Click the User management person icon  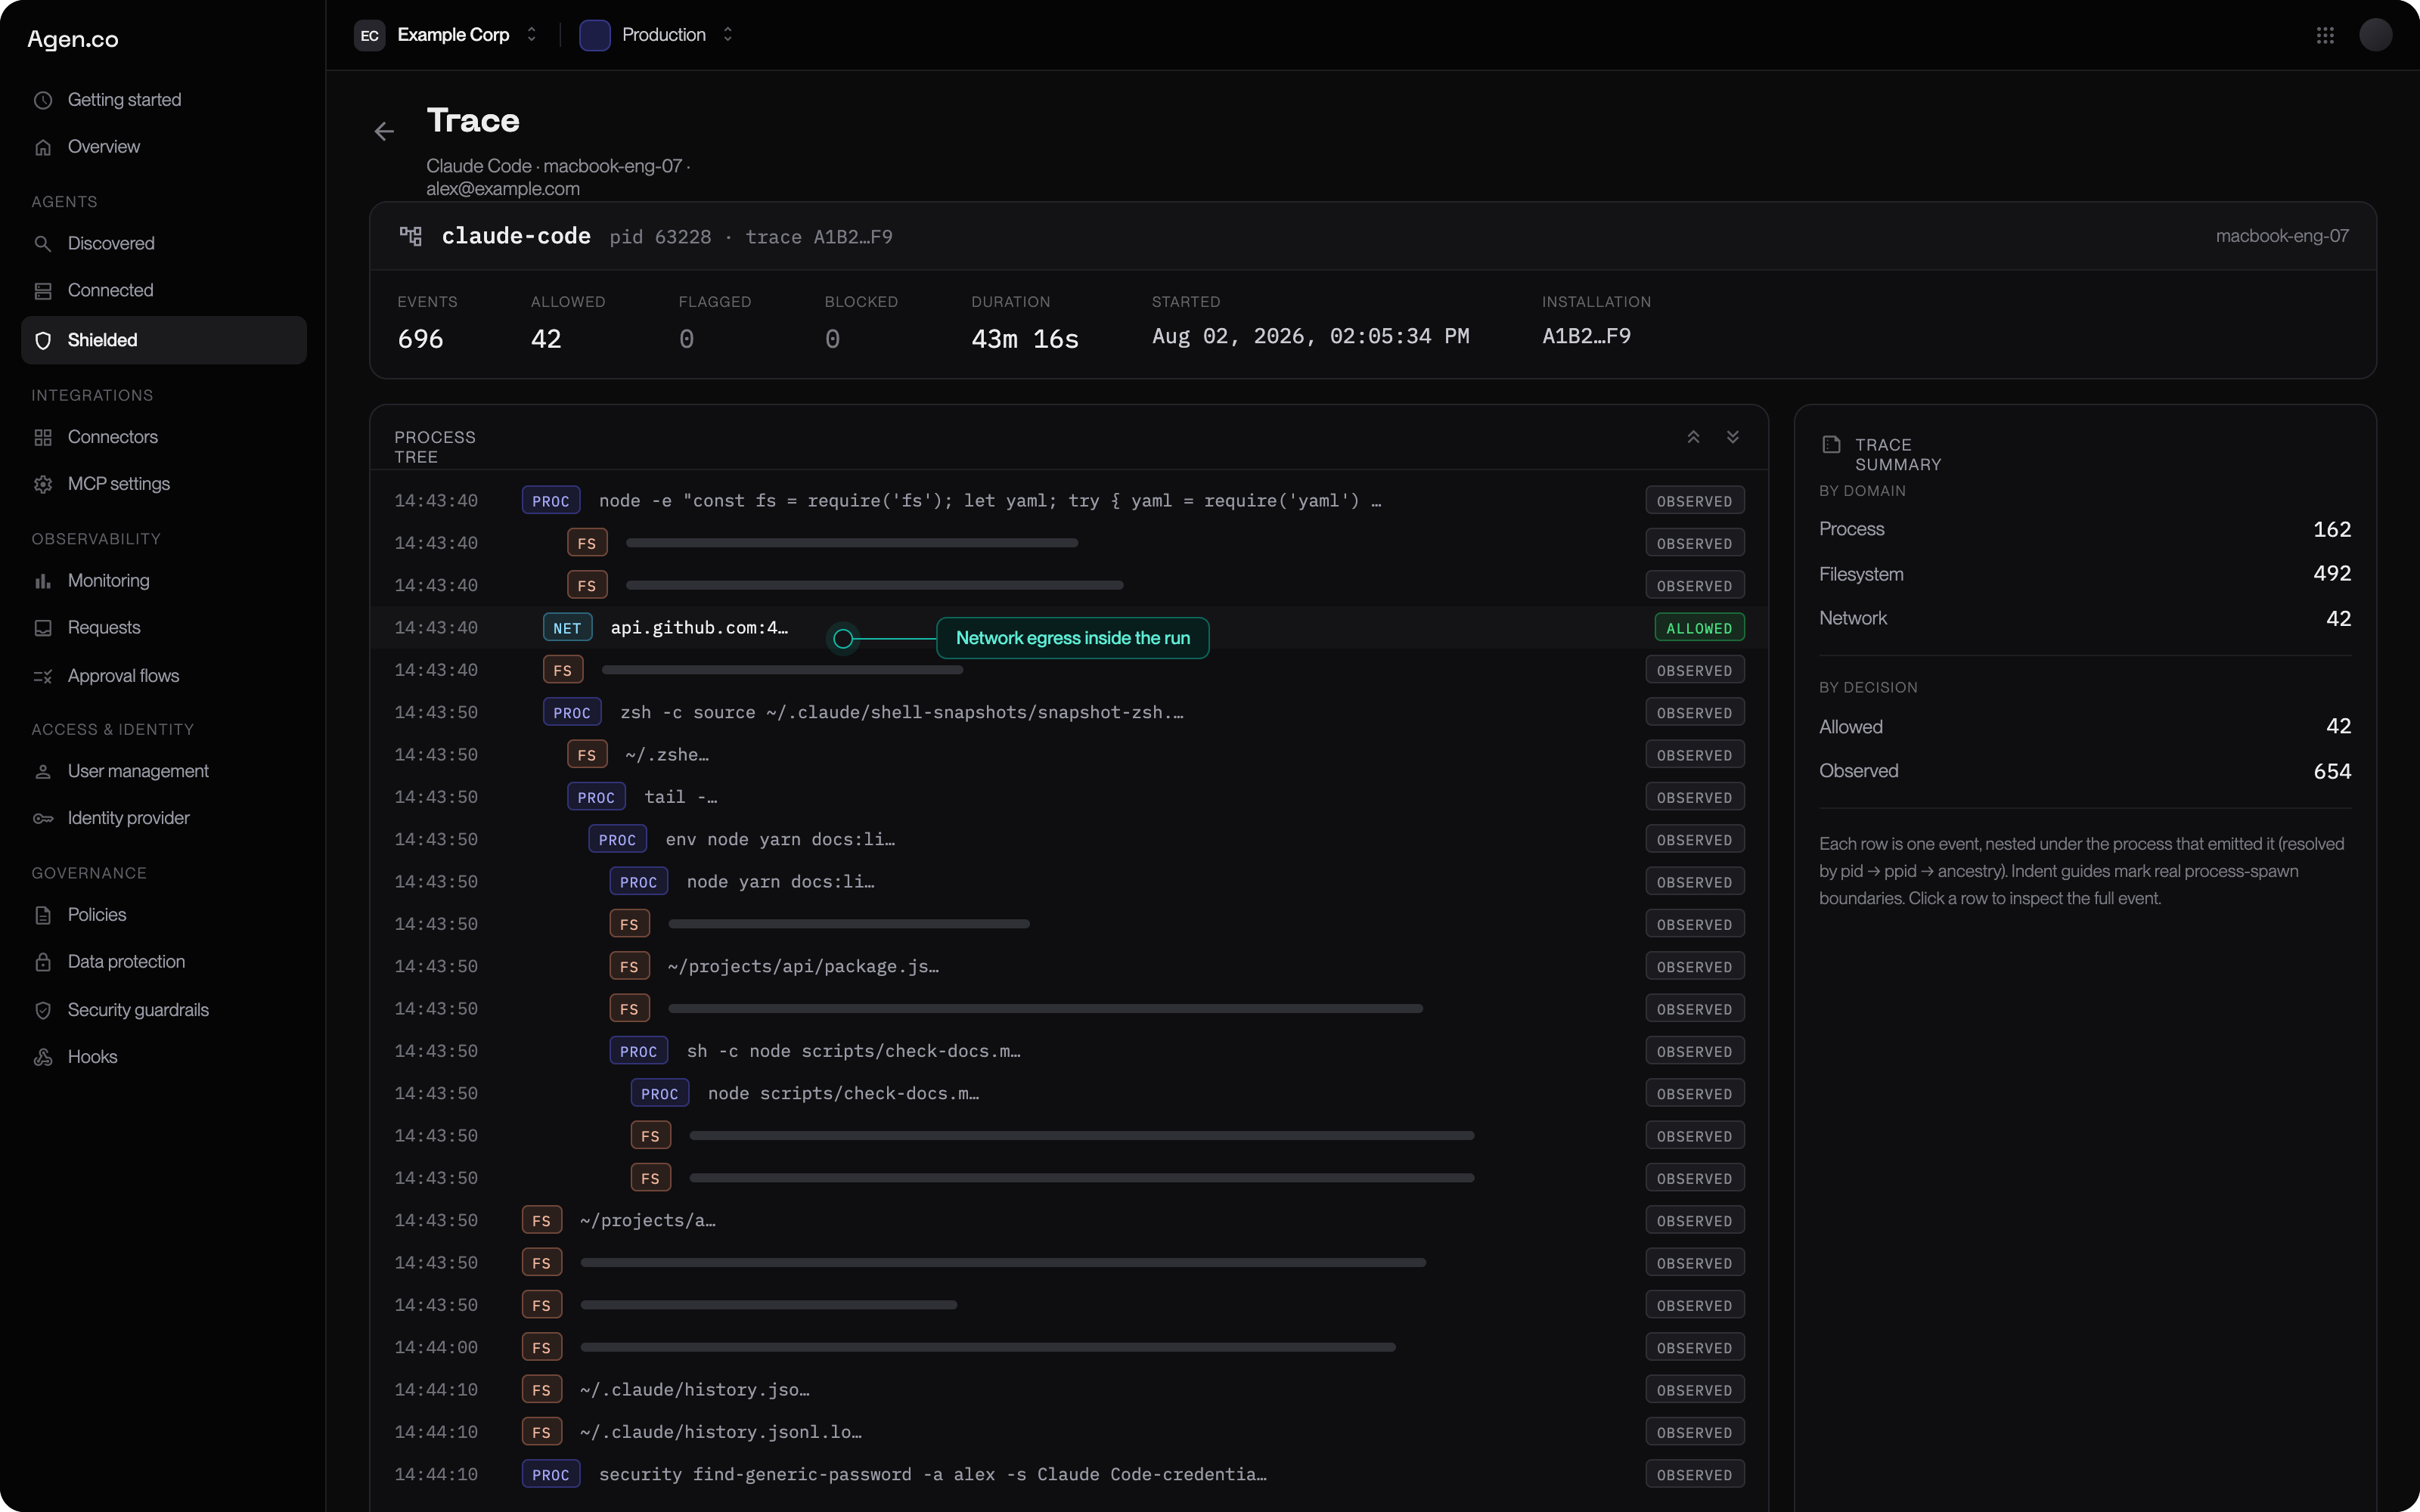43,772
